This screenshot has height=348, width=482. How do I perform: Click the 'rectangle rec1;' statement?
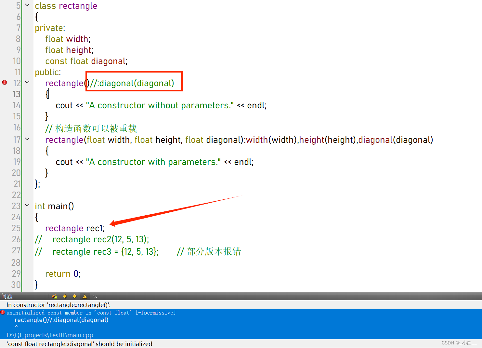[x=75, y=228]
